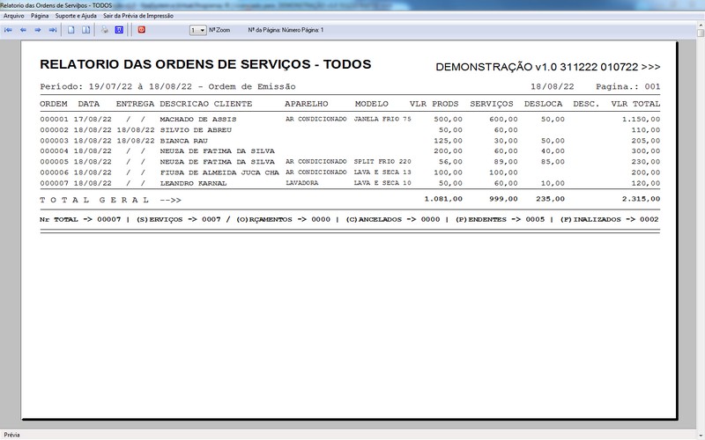This screenshot has width=705, height=440.
Task: Click order number 000005
Action: pos(54,162)
